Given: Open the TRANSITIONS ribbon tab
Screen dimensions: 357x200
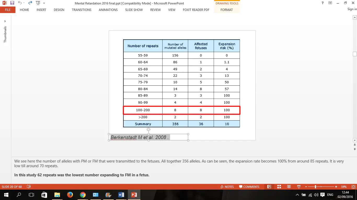Looking at the screenshot, I should (82, 10).
